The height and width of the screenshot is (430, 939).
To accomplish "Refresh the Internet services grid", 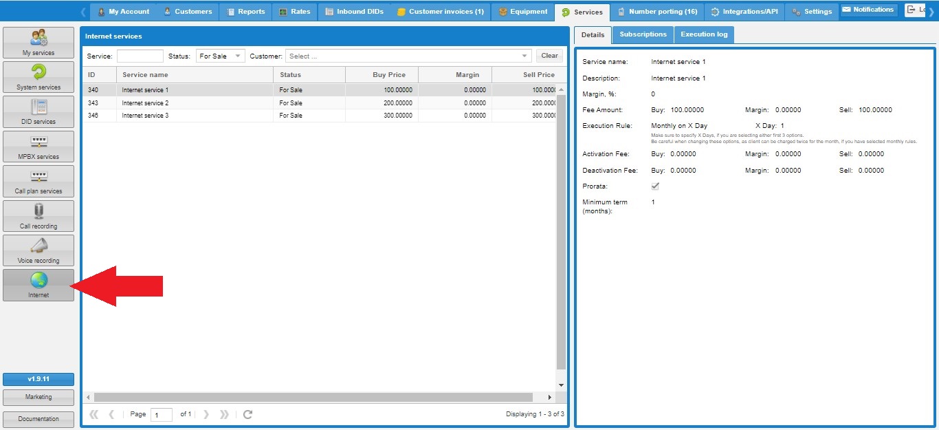I will pyautogui.click(x=247, y=414).
